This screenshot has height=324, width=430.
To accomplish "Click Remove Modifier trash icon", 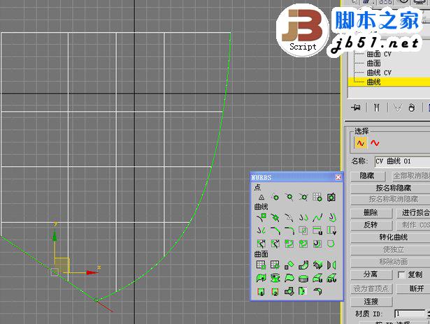I will point(412,108).
